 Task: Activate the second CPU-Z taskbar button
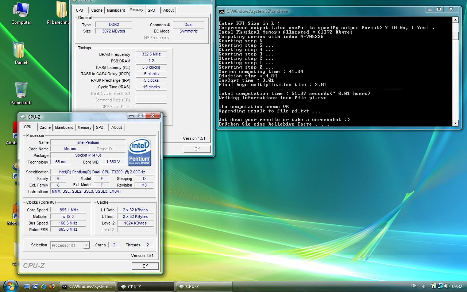tap(204, 287)
